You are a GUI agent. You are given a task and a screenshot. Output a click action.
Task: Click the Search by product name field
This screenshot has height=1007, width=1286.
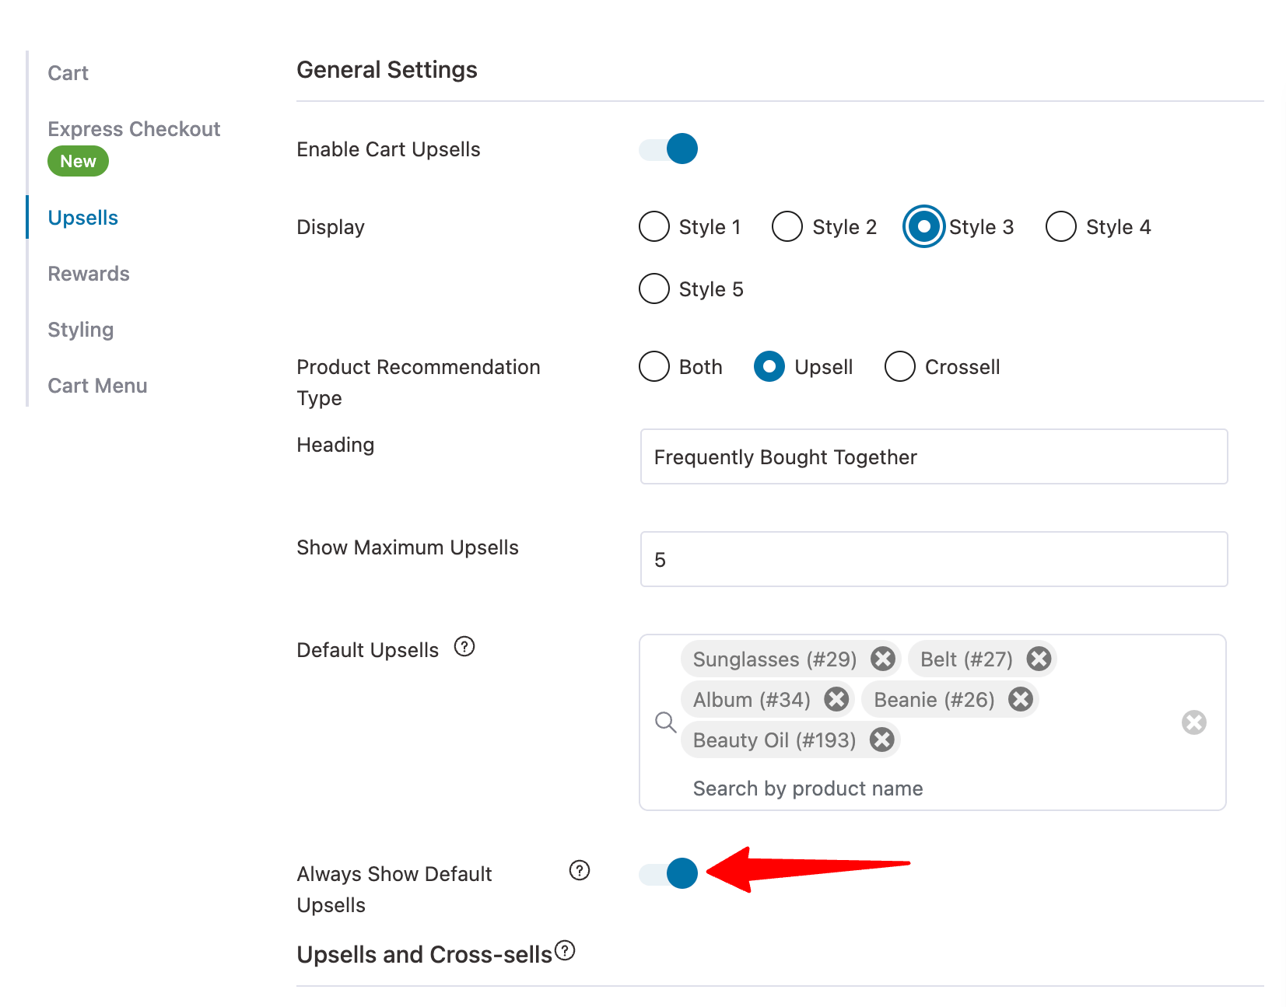pyautogui.click(x=808, y=788)
